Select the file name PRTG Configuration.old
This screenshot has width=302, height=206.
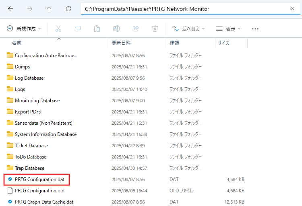point(40,191)
